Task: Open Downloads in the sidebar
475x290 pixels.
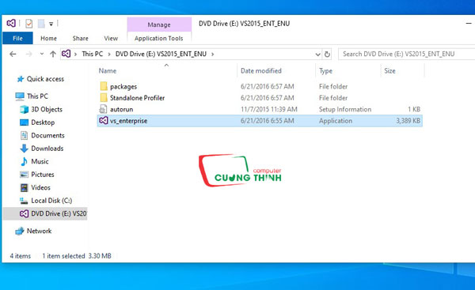Action: 47,149
